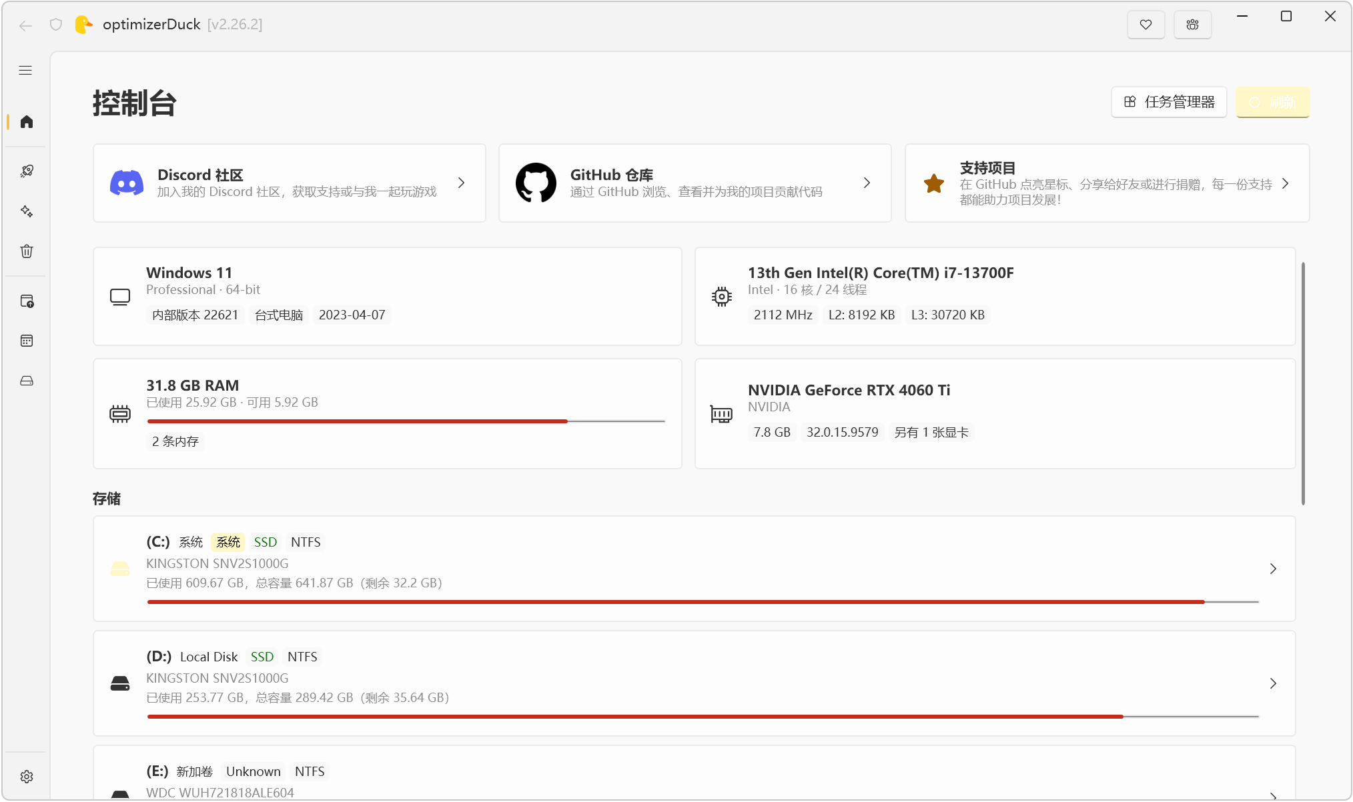Click the RAM usage progress bar
1353x802 pixels.
(x=406, y=421)
